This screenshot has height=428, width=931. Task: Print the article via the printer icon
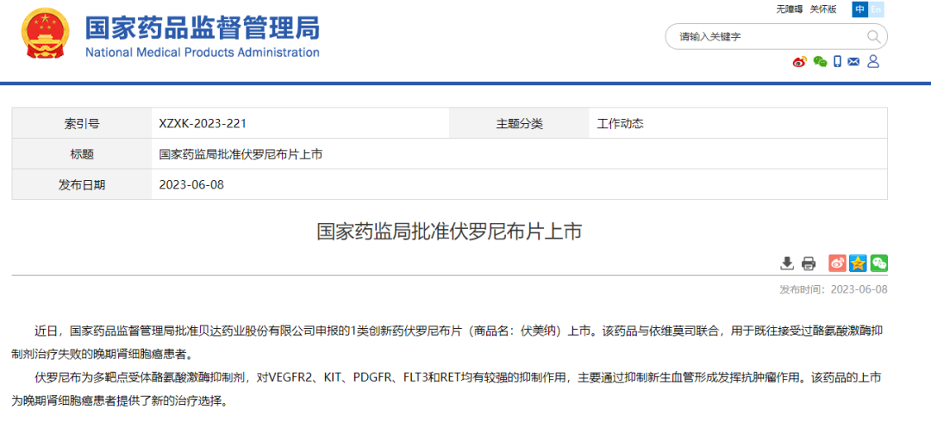point(808,264)
